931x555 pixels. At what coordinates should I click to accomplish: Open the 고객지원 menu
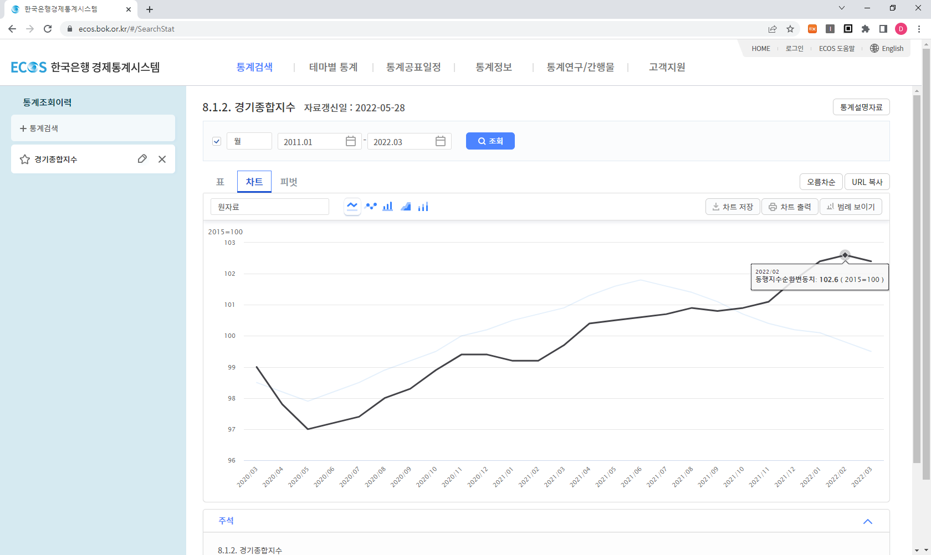pos(667,67)
